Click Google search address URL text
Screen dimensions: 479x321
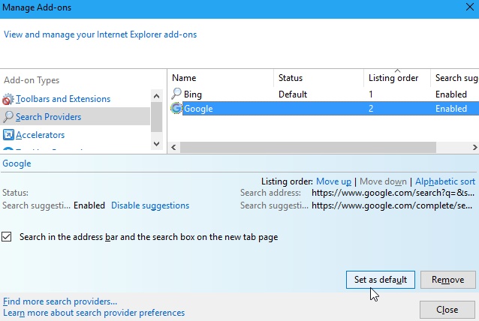point(393,193)
